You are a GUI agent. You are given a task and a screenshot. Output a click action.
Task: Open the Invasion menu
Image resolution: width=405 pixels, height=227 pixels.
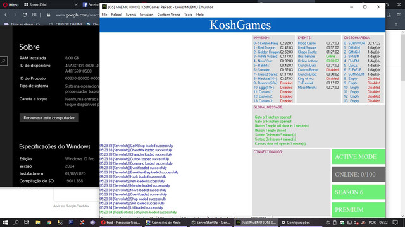pyautogui.click(x=147, y=15)
